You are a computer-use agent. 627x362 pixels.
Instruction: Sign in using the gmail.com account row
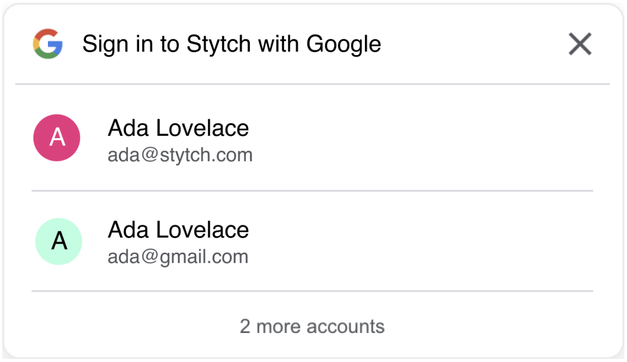(x=313, y=241)
